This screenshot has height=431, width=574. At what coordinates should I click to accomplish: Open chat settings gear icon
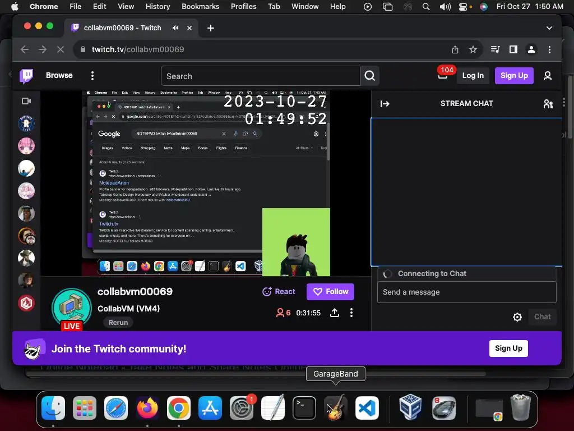[x=517, y=317]
